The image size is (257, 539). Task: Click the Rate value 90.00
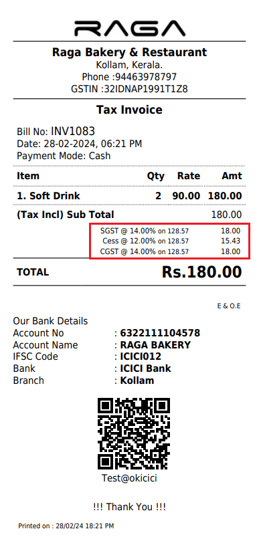(x=186, y=196)
